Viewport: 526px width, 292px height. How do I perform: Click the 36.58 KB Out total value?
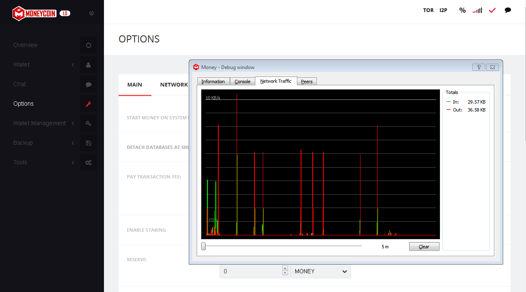click(476, 110)
